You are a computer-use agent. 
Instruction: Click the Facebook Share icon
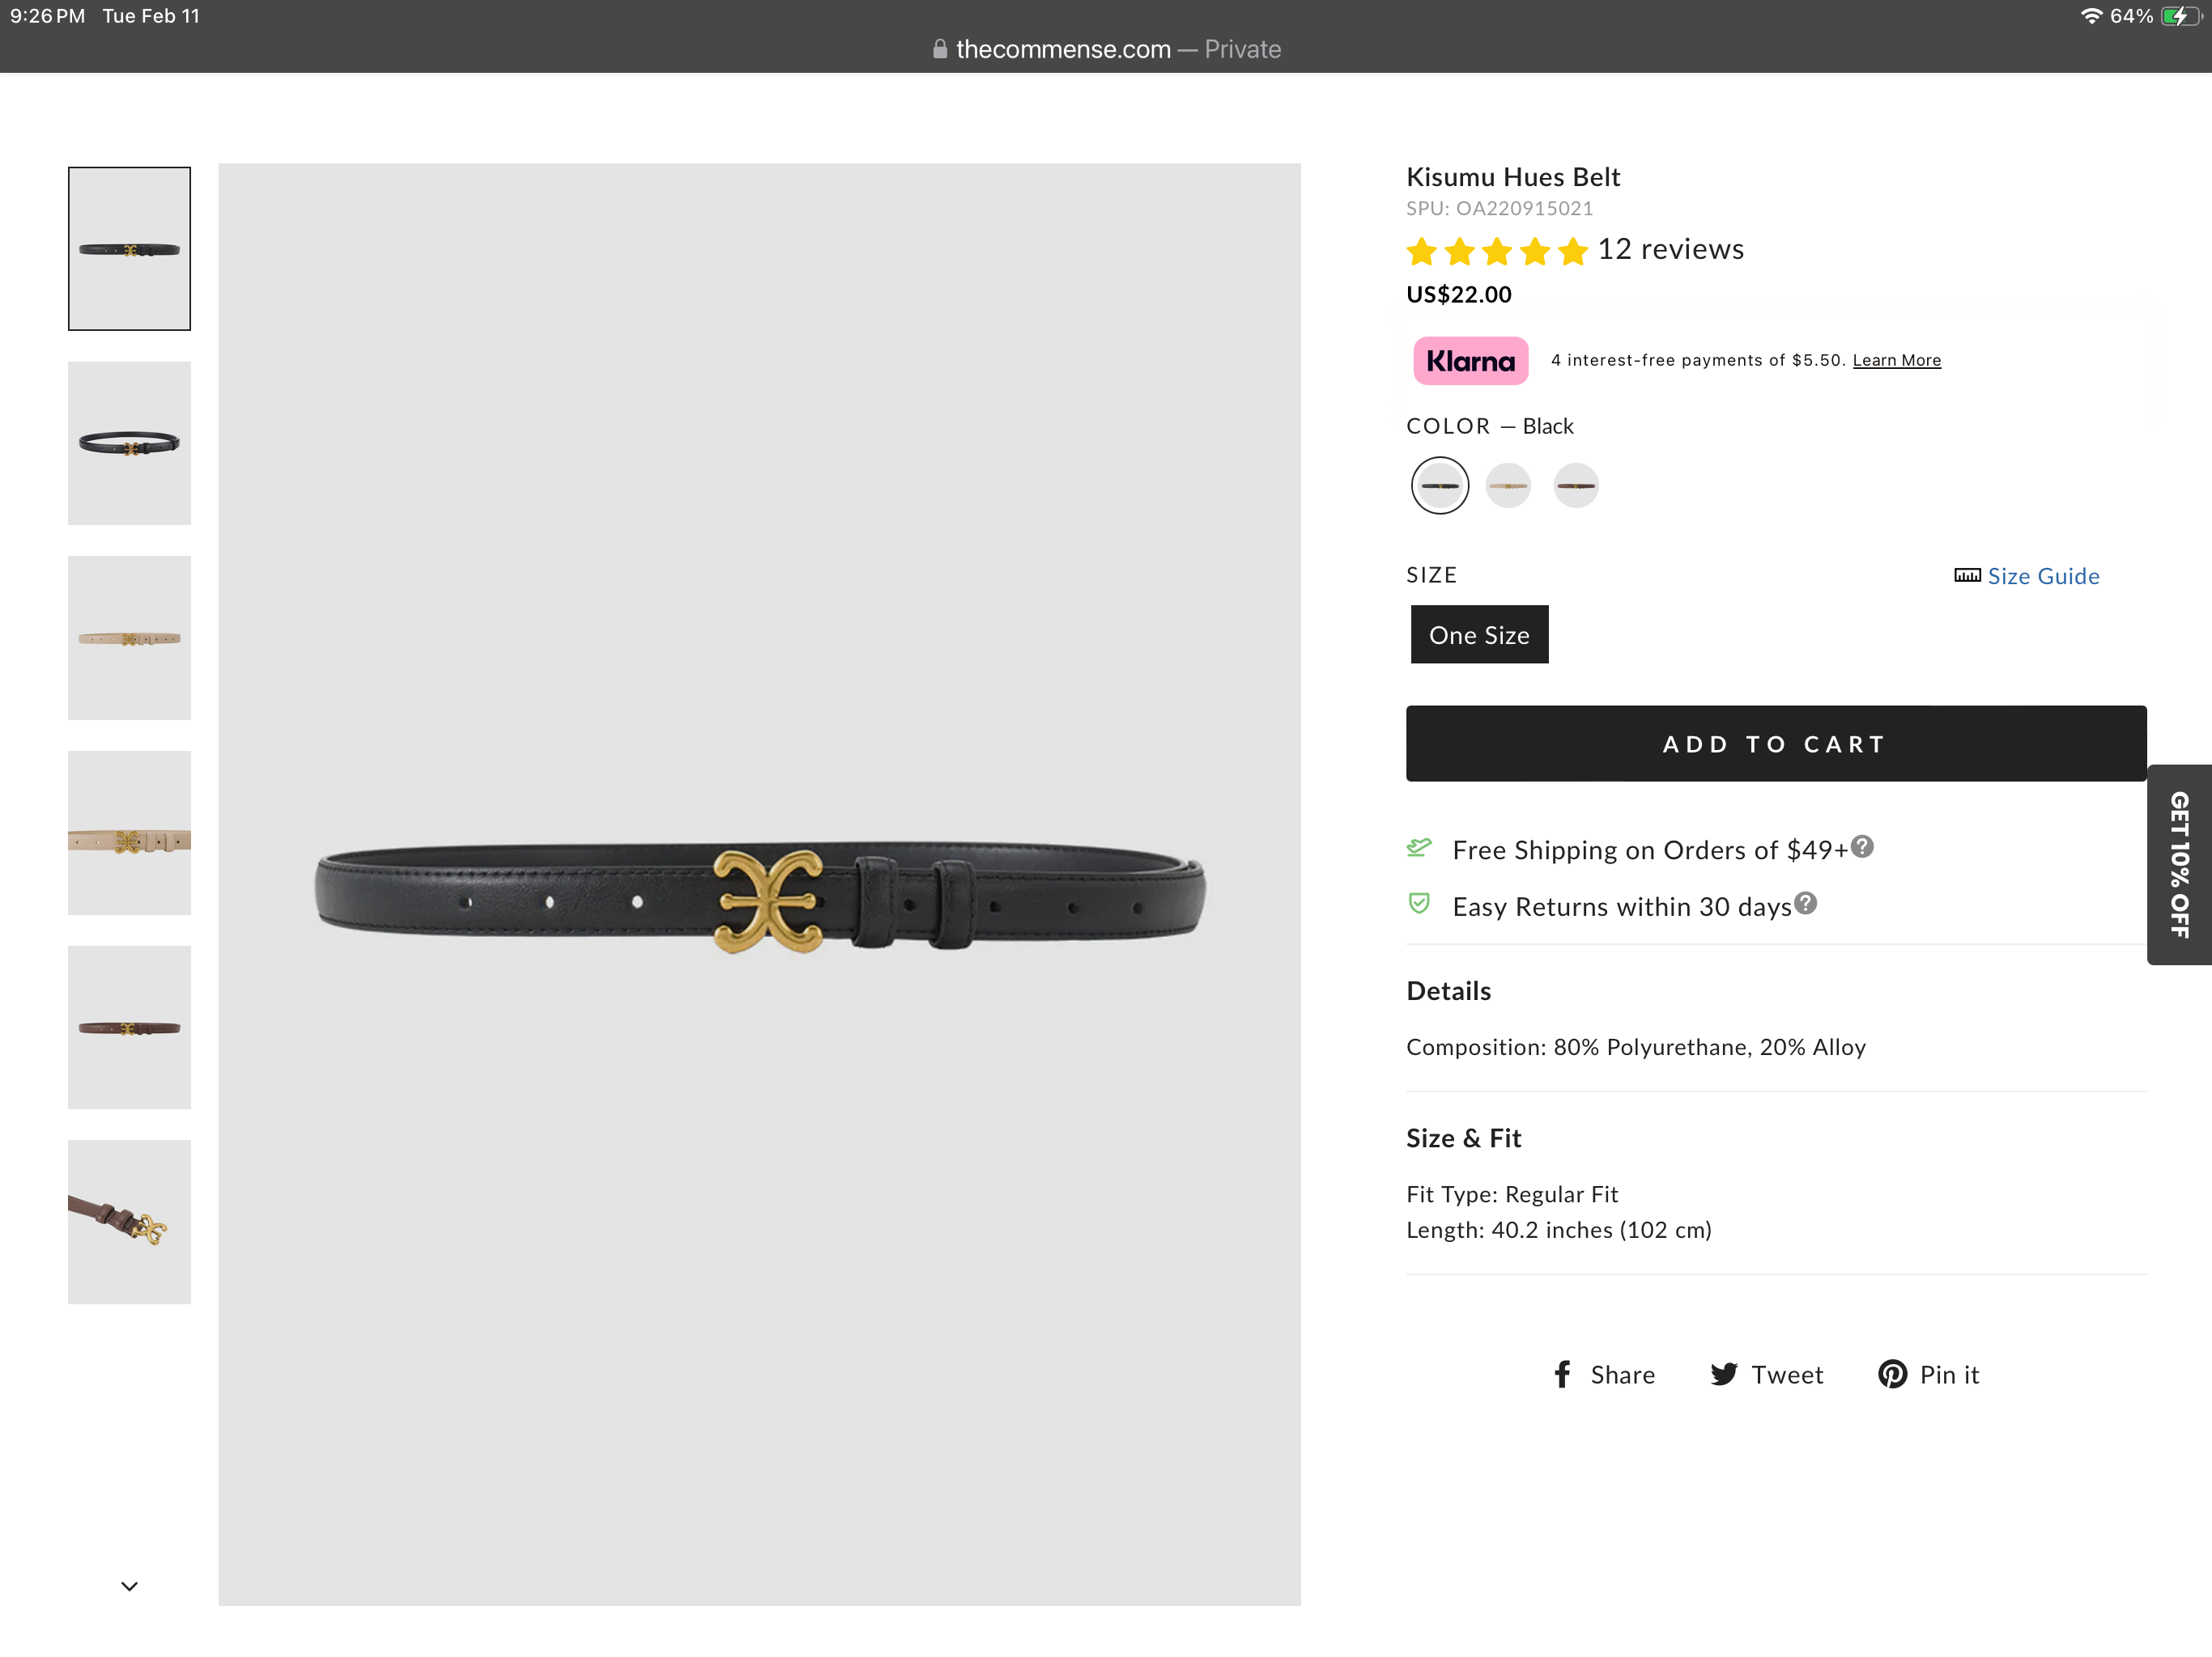(x=1562, y=1374)
